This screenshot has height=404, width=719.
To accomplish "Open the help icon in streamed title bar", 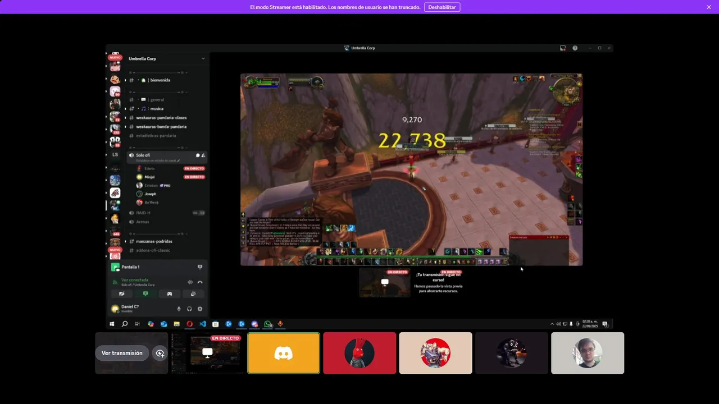I will pyautogui.click(x=575, y=48).
